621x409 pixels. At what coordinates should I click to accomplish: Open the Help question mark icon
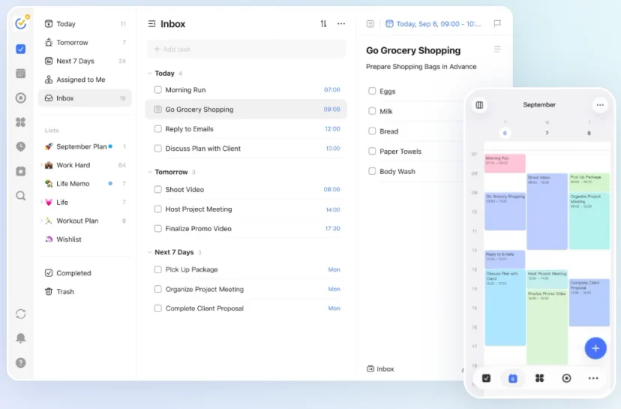click(x=20, y=362)
